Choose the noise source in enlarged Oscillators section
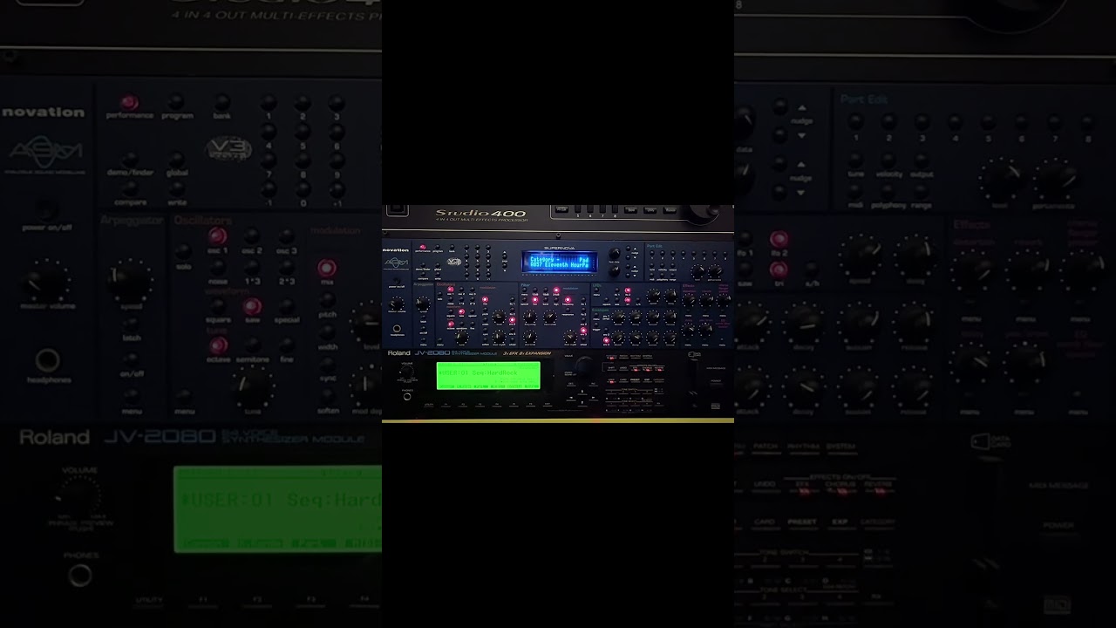 [x=217, y=268]
